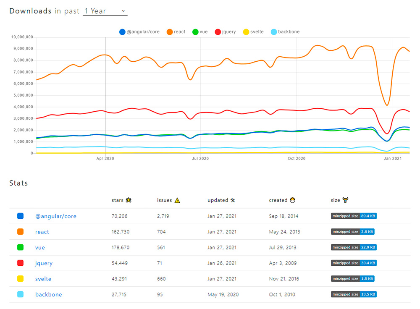
Task: Click the stars column header text
Action: click(117, 200)
